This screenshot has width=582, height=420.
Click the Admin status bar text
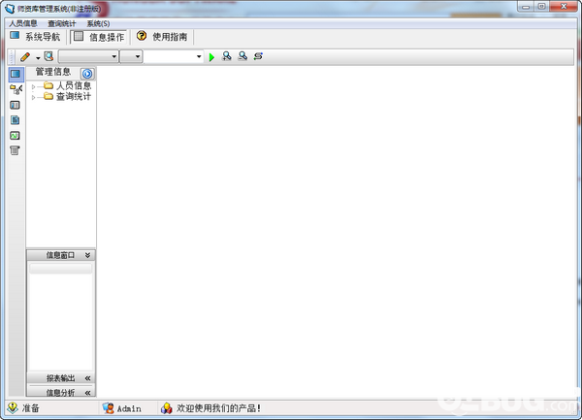[x=129, y=409]
